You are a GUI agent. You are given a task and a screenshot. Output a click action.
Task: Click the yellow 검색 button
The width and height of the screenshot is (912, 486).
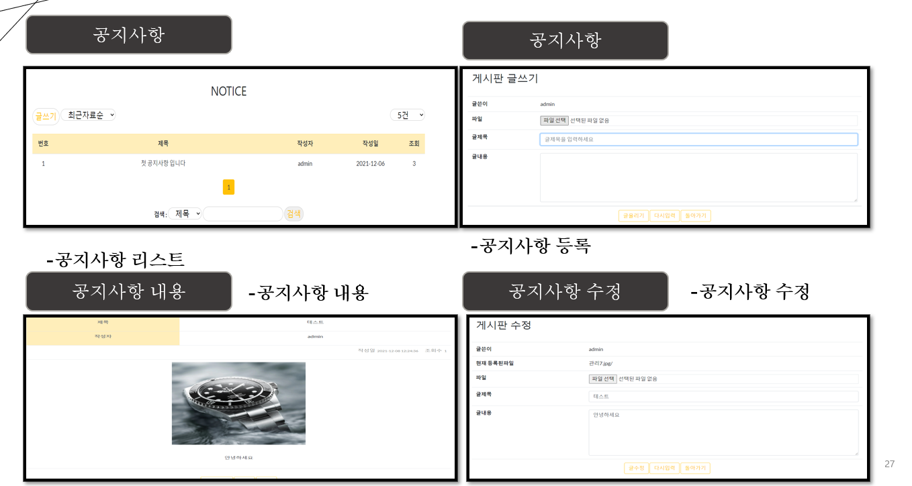[x=293, y=213]
